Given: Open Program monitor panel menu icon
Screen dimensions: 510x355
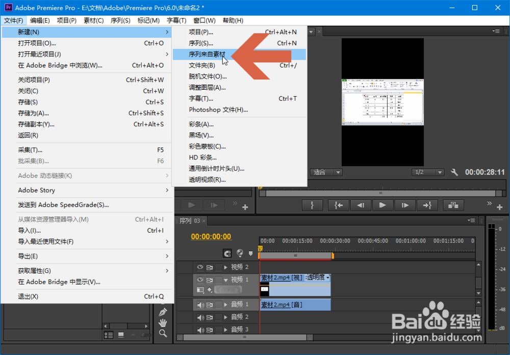Looking at the screenshot, I should [496, 31].
